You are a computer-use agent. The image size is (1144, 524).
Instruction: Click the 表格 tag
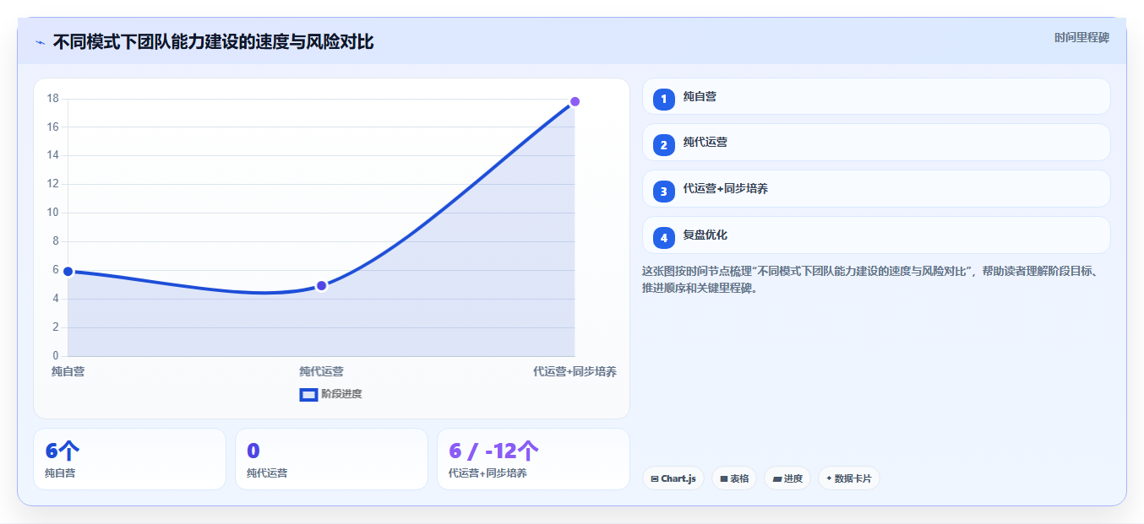(x=734, y=478)
